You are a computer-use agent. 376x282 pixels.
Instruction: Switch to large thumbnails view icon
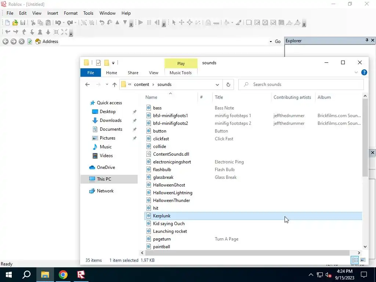tap(363, 260)
